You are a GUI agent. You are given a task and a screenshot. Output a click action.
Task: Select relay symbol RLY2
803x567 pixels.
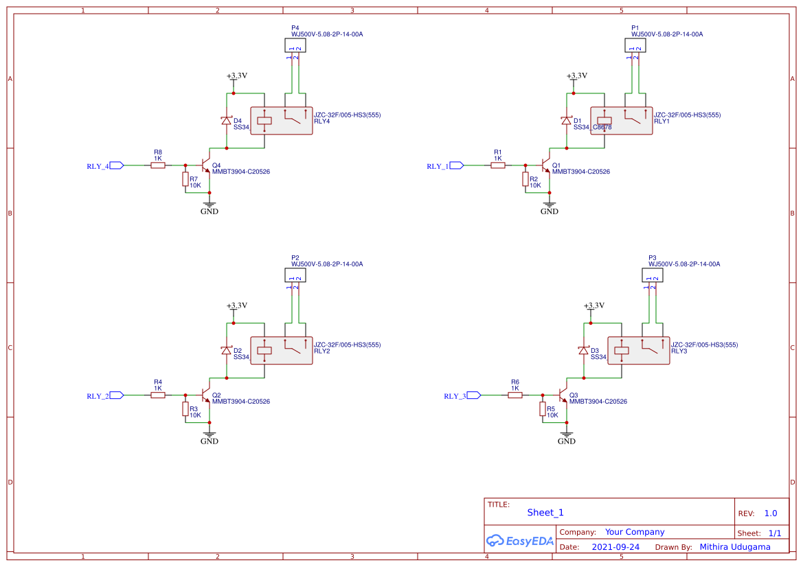click(x=281, y=349)
